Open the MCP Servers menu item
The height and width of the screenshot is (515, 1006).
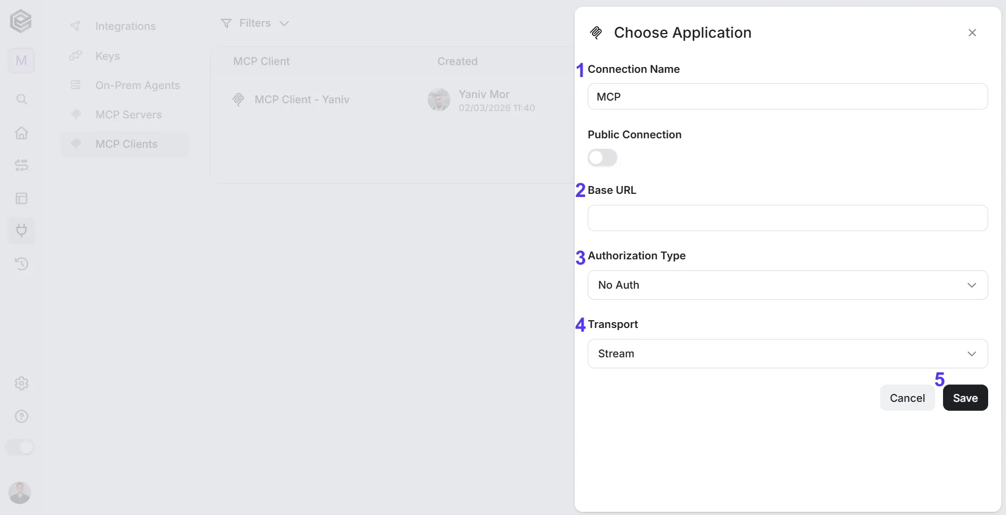click(x=125, y=115)
